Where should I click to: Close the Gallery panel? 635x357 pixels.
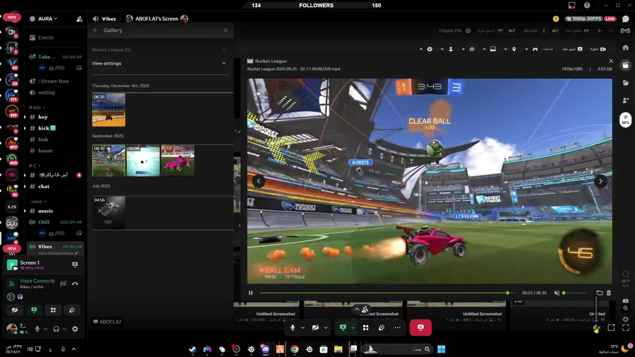tap(225, 30)
